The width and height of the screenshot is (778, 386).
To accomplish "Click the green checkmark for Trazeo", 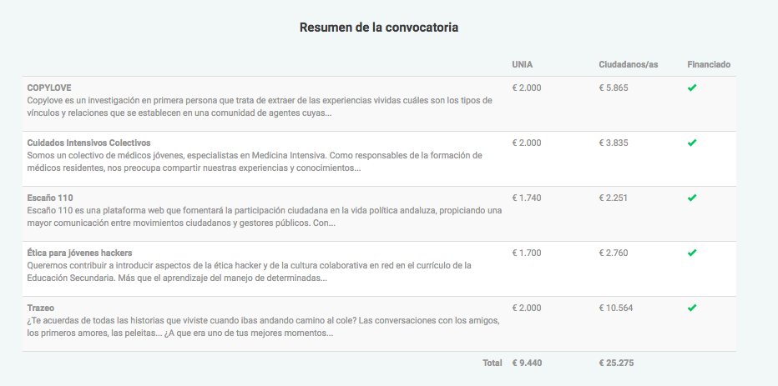I will pyautogui.click(x=692, y=308).
